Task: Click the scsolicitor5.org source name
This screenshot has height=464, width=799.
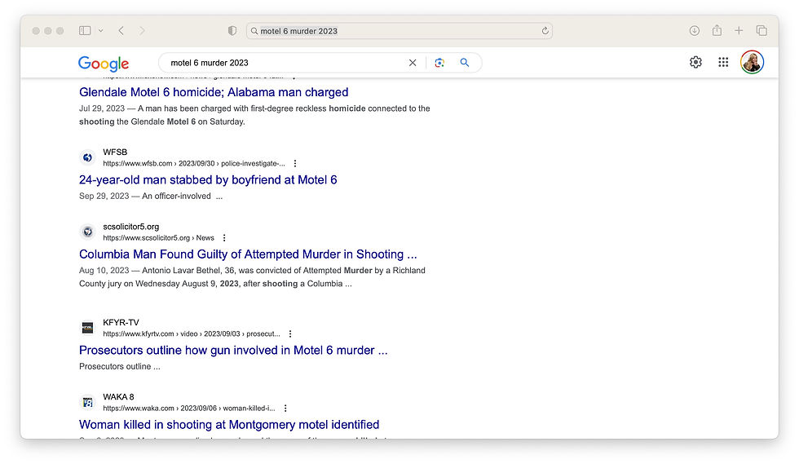Action: (x=131, y=227)
